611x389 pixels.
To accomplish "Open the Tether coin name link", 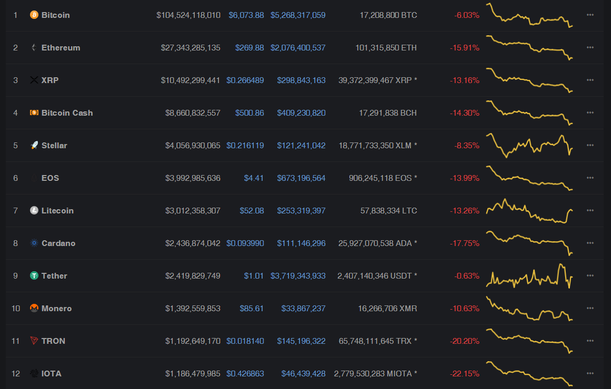I will click(54, 275).
